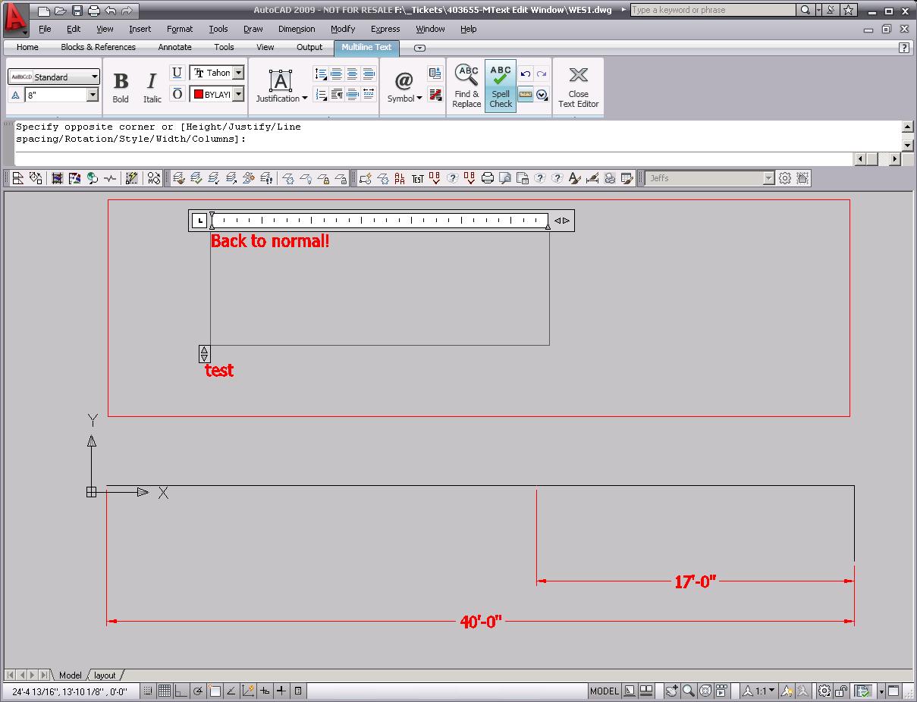Toggle Object Snap in status bar
Image resolution: width=917 pixels, height=702 pixels.
pos(215,691)
